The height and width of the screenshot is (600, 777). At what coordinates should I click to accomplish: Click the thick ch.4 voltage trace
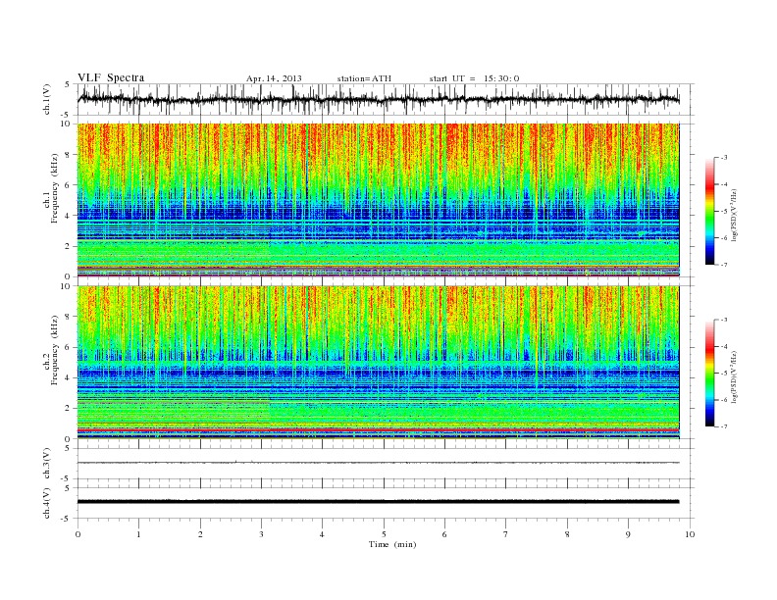[x=378, y=502]
